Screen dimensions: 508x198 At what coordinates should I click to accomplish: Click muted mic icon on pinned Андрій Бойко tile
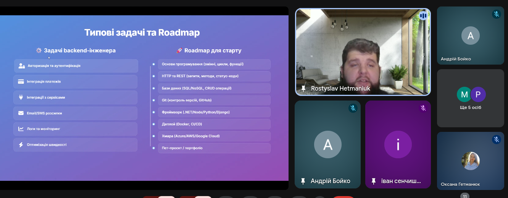353,108
